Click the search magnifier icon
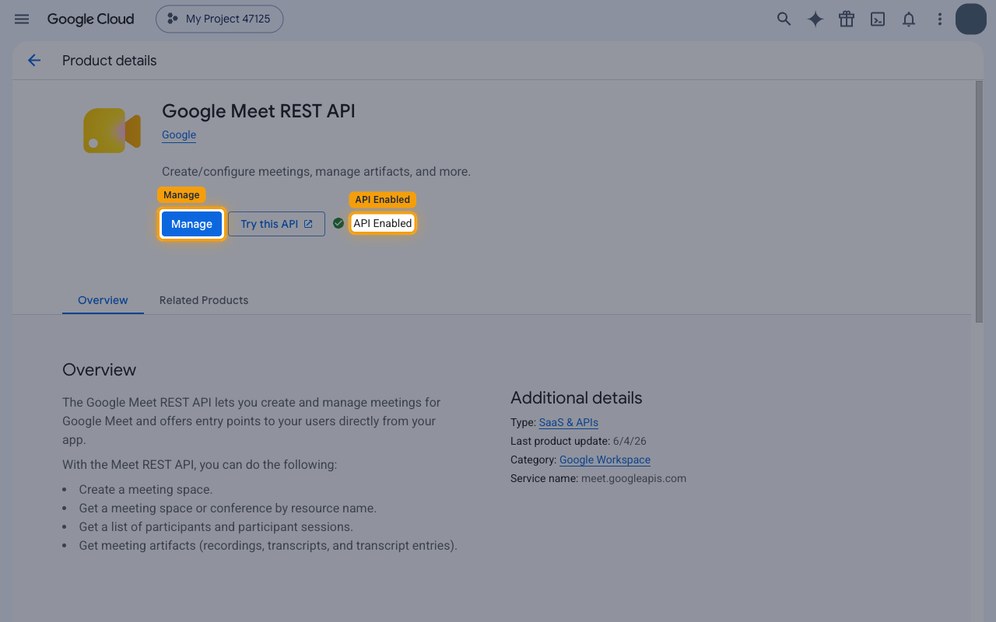Screen dimensions: 996x622 click(x=784, y=19)
